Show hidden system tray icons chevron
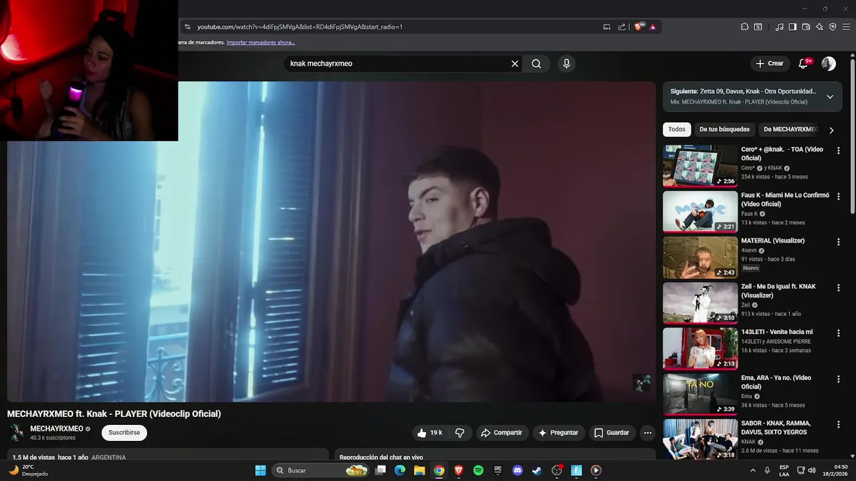The image size is (856, 481). (x=753, y=470)
